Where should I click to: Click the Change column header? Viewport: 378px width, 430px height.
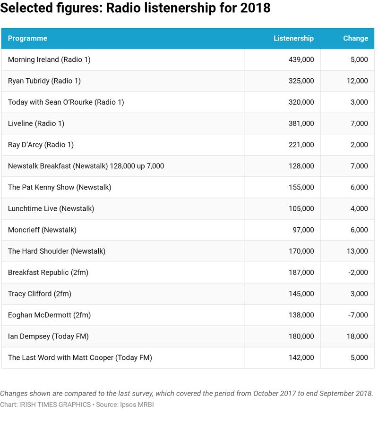pos(355,39)
